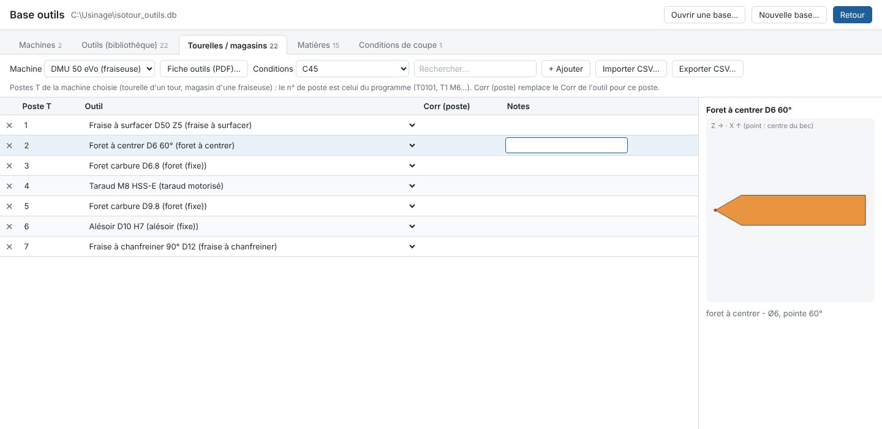This screenshot has width=882, height=429.
Task: Open tool dropdown for Taraud M8 HSS-E
Action: point(251,186)
